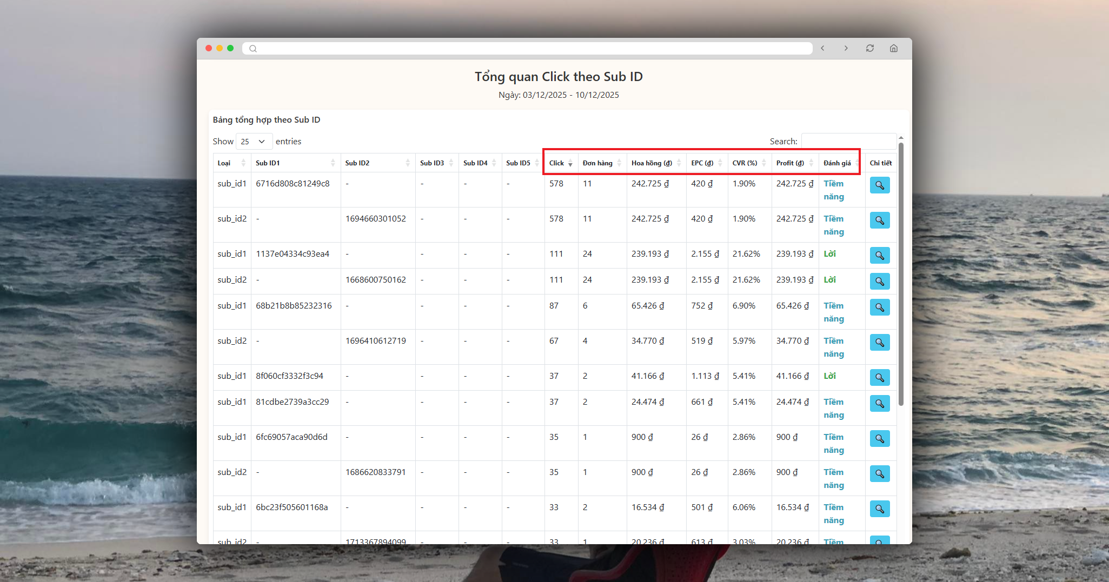Open magnifier details for 8f060cf3332f3c94
The height and width of the screenshot is (582, 1109).
(880, 378)
